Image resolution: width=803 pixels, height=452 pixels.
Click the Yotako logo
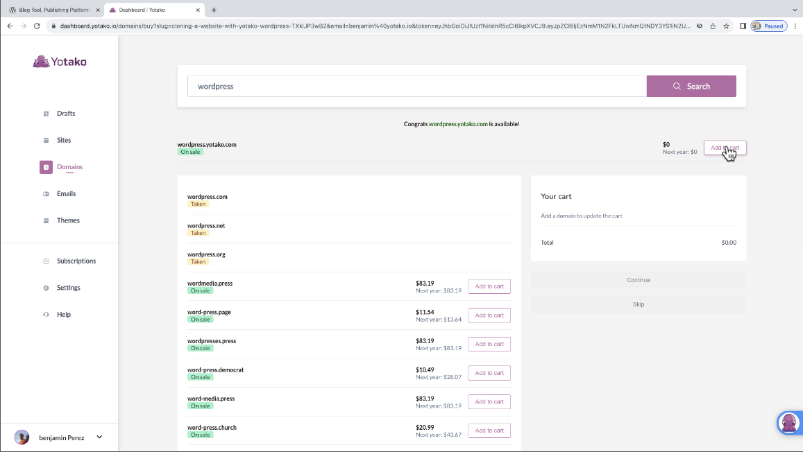pos(60,62)
